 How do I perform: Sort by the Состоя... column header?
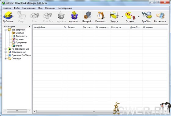coord(89,27)
